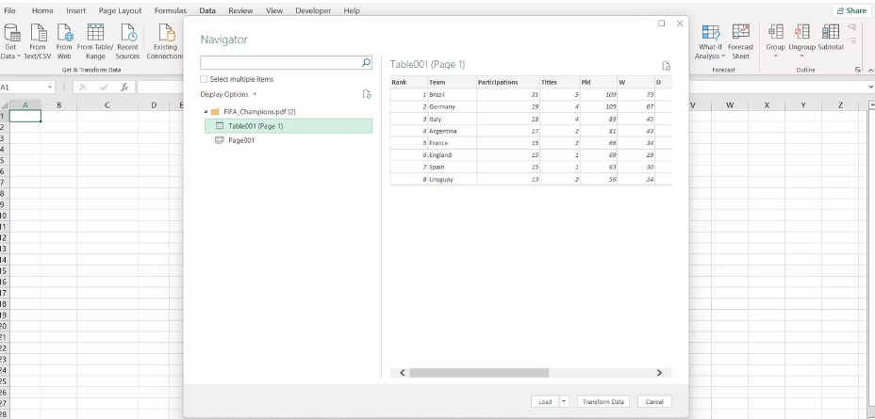
Task: Refresh the Navigator file list icon
Action: point(367,94)
